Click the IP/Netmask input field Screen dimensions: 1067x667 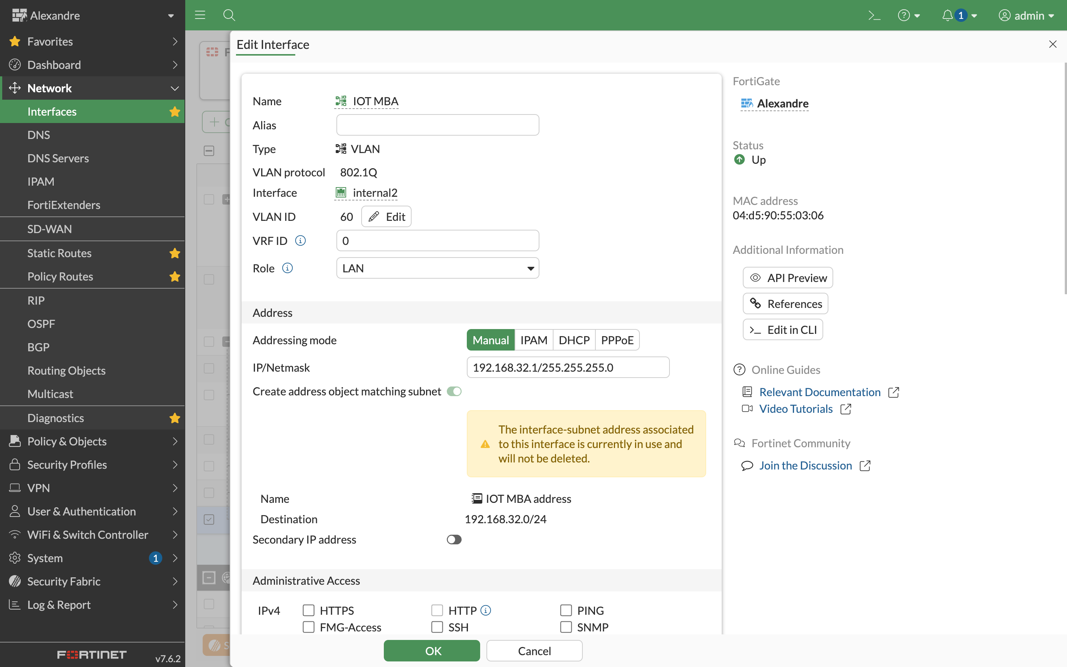(x=568, y=368)
